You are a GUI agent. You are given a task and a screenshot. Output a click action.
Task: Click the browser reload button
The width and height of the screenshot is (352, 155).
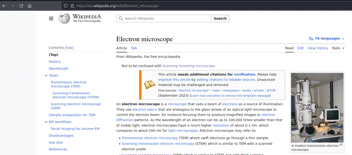tap(21, 6)
